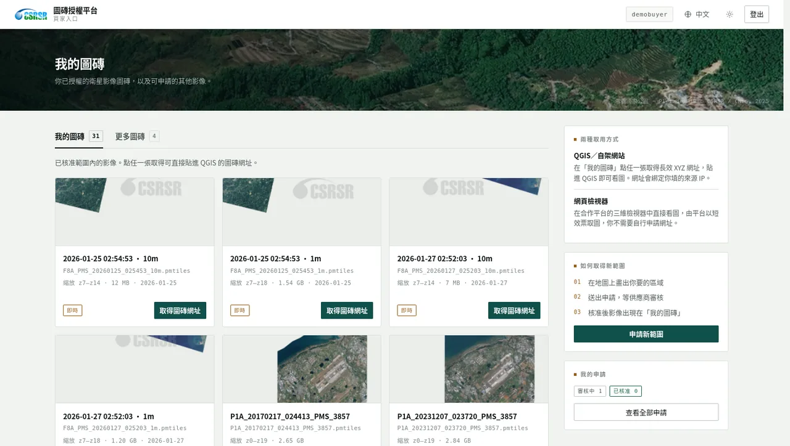Click the 已核准 0 status badge
790x446 pixels.
[625, 391]
